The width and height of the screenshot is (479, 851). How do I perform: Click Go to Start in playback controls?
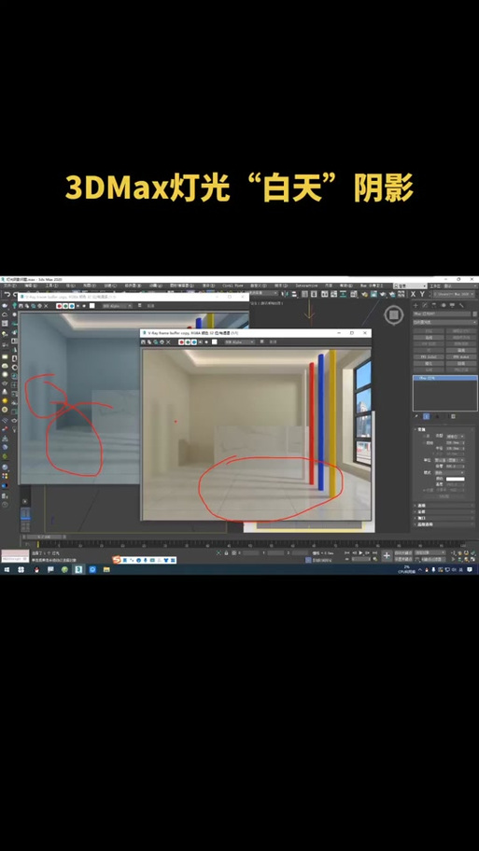347,552
